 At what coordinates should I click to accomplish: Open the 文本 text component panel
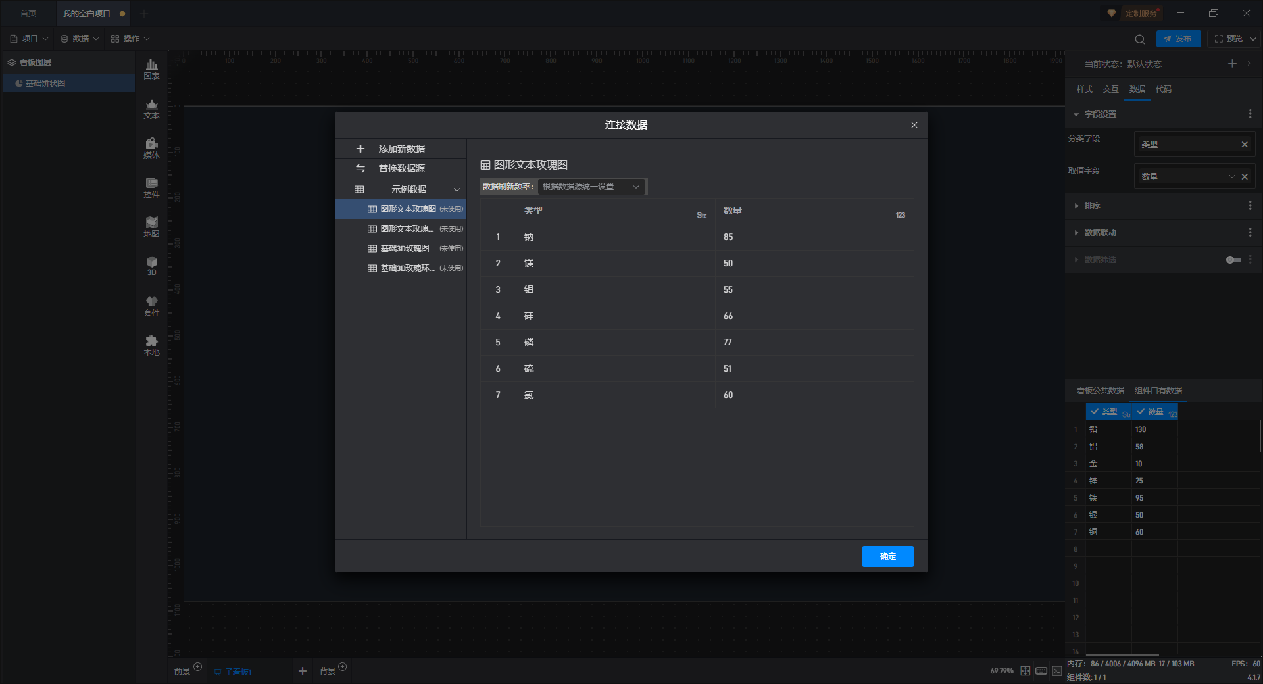pyautogui.click(x=151, y=109)
